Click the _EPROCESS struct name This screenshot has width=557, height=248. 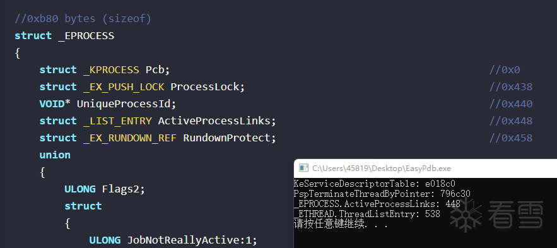click(86, 35)
